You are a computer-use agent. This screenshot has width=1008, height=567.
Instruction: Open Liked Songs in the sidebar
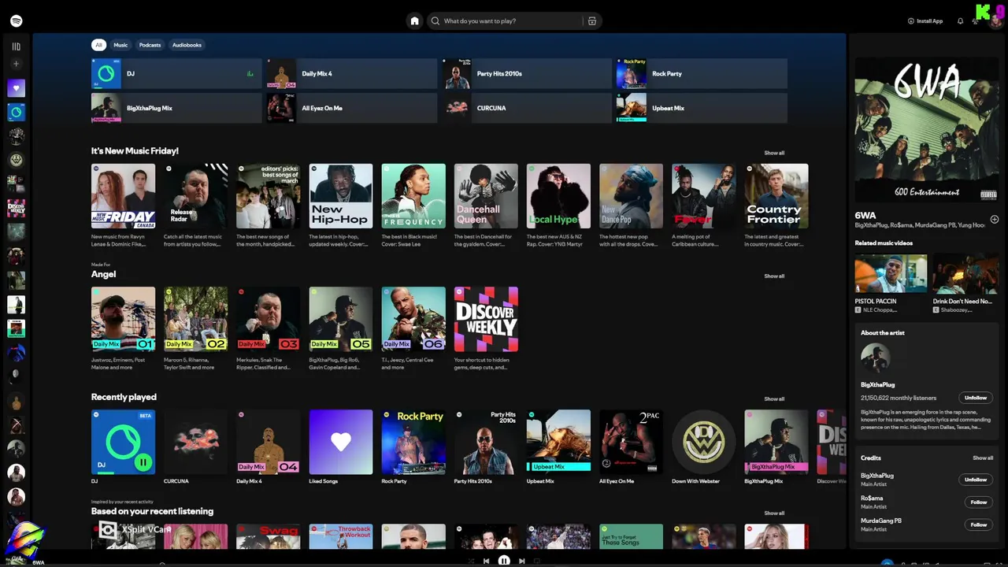(x=16, y=88)
